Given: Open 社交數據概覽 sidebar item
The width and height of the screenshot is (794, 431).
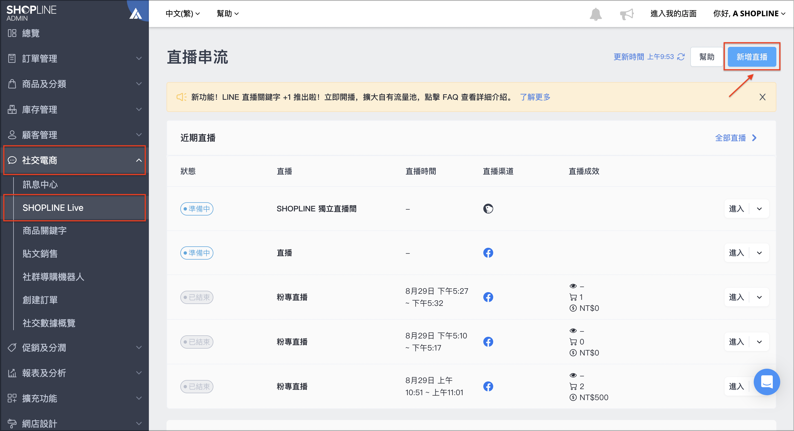Looking at the screenshot, I should click(x=49, y=323).
